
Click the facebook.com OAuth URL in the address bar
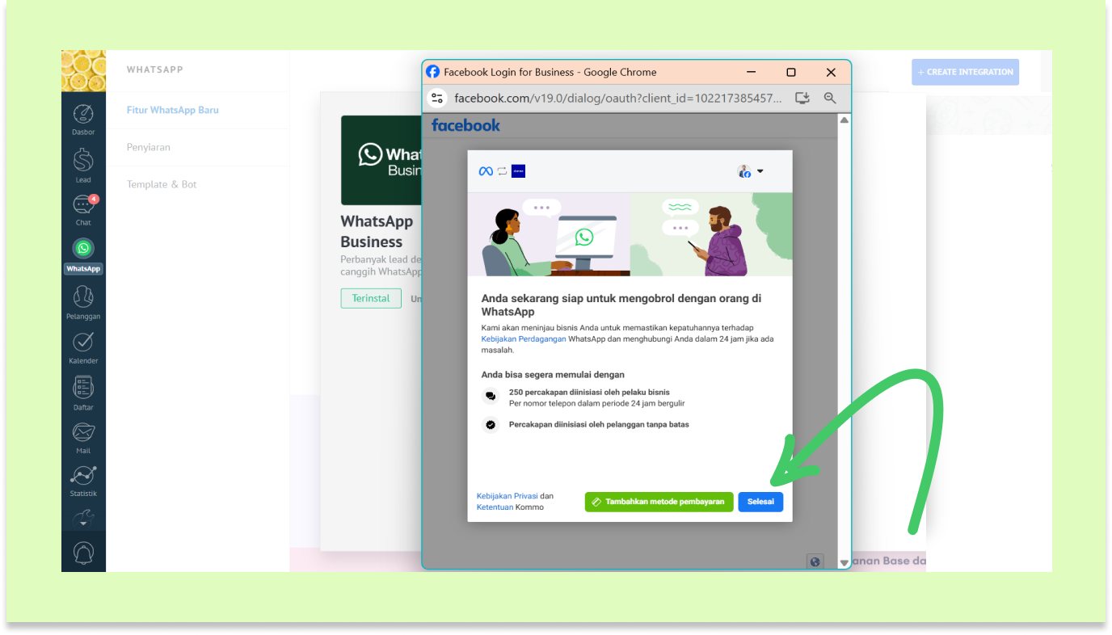point(619,99)
